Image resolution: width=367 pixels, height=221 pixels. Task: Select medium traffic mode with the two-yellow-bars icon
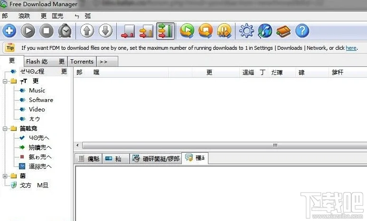(147, 31)
